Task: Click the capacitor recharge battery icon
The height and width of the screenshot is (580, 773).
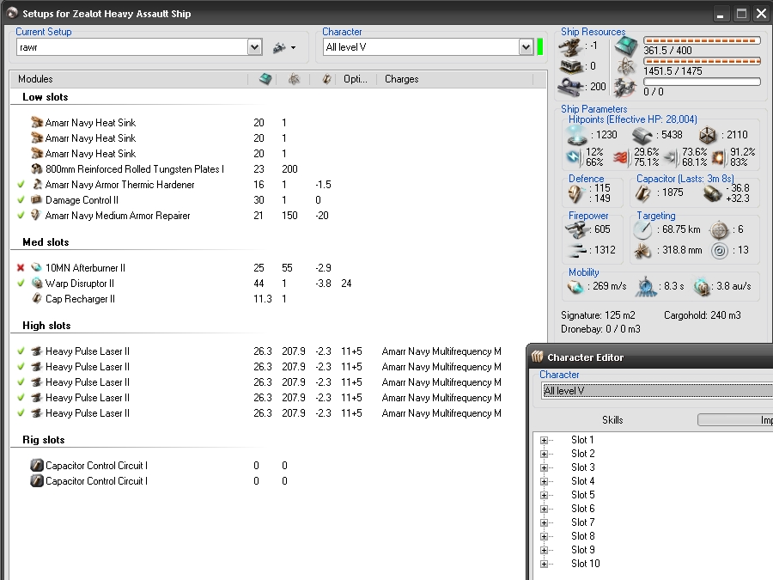Action: [x=711, y=193]
